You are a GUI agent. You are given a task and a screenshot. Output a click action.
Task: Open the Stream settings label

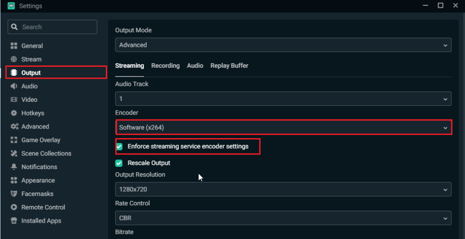click(x=31, y=59)
